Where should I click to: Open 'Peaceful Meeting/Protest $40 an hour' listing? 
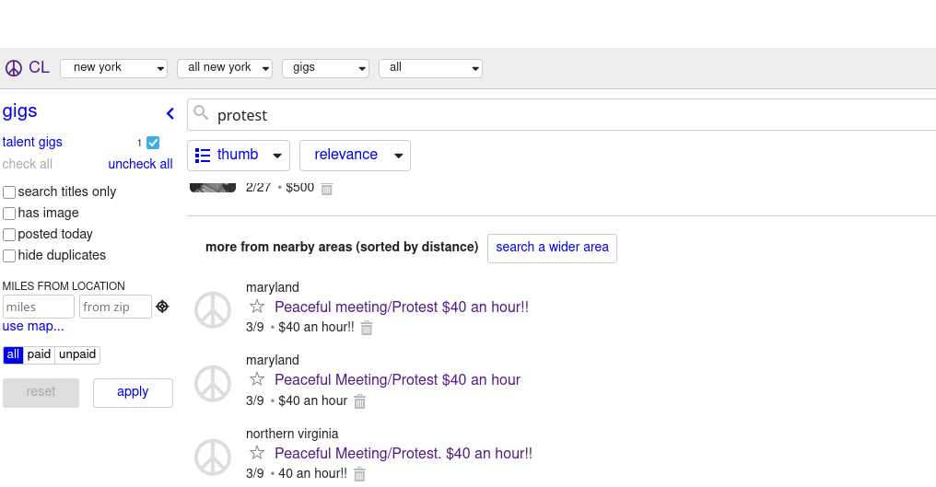[398, 379]
